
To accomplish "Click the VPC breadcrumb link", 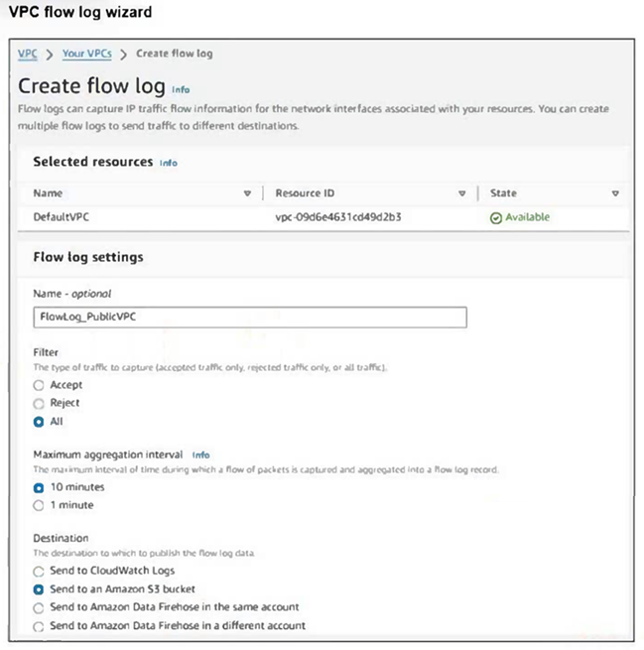I will (x=28, y=54).
